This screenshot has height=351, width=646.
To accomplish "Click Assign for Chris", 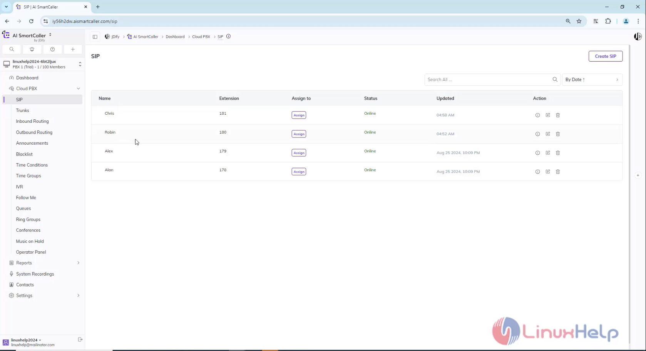I will (299, 115).
